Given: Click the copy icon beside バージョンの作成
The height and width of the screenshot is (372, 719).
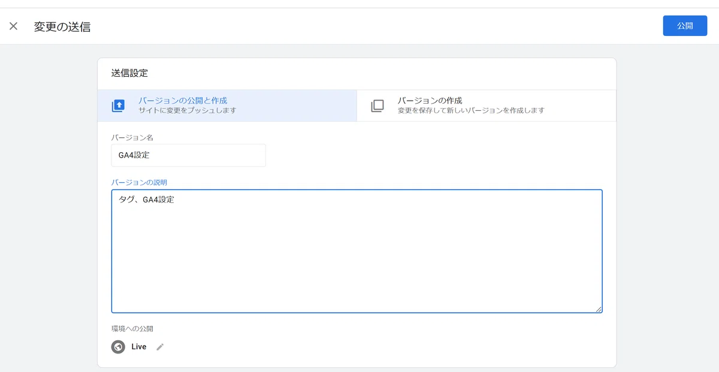Looking at the screenshot, I should (377, 106).
